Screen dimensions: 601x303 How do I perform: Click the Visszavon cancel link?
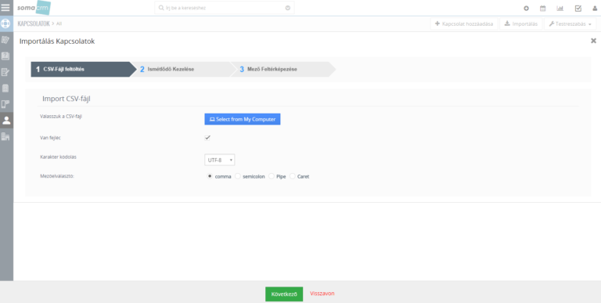[x=322, y=294]
